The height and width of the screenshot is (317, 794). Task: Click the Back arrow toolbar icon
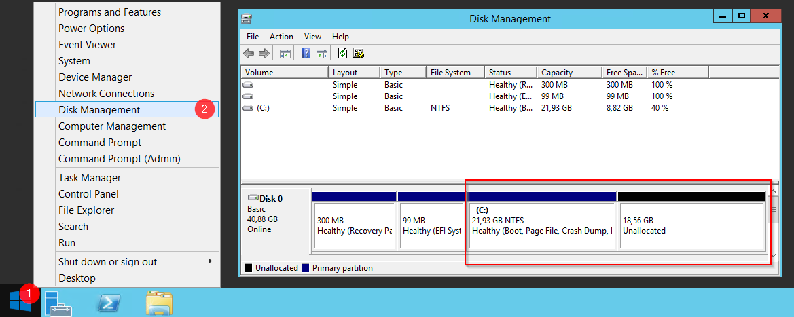click(249, 54)
